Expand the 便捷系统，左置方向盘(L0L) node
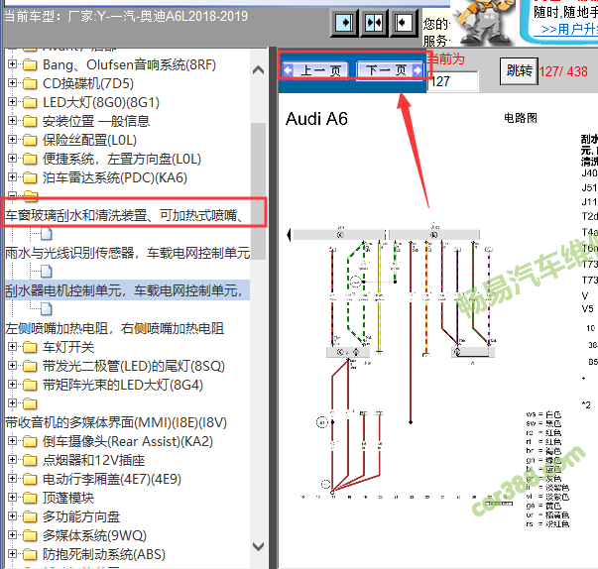 tap(12, 159)
